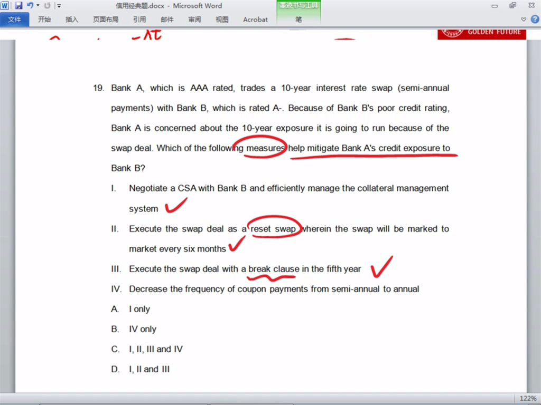
Task: Switch to the 开始 (Home) ribbon tab
Action: (x=44, y=20)
